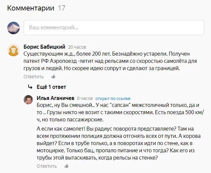This screenshot has height=173, width=211.
Task: Reply to Борис Бабицкий's comment
Action: [34, 77]
